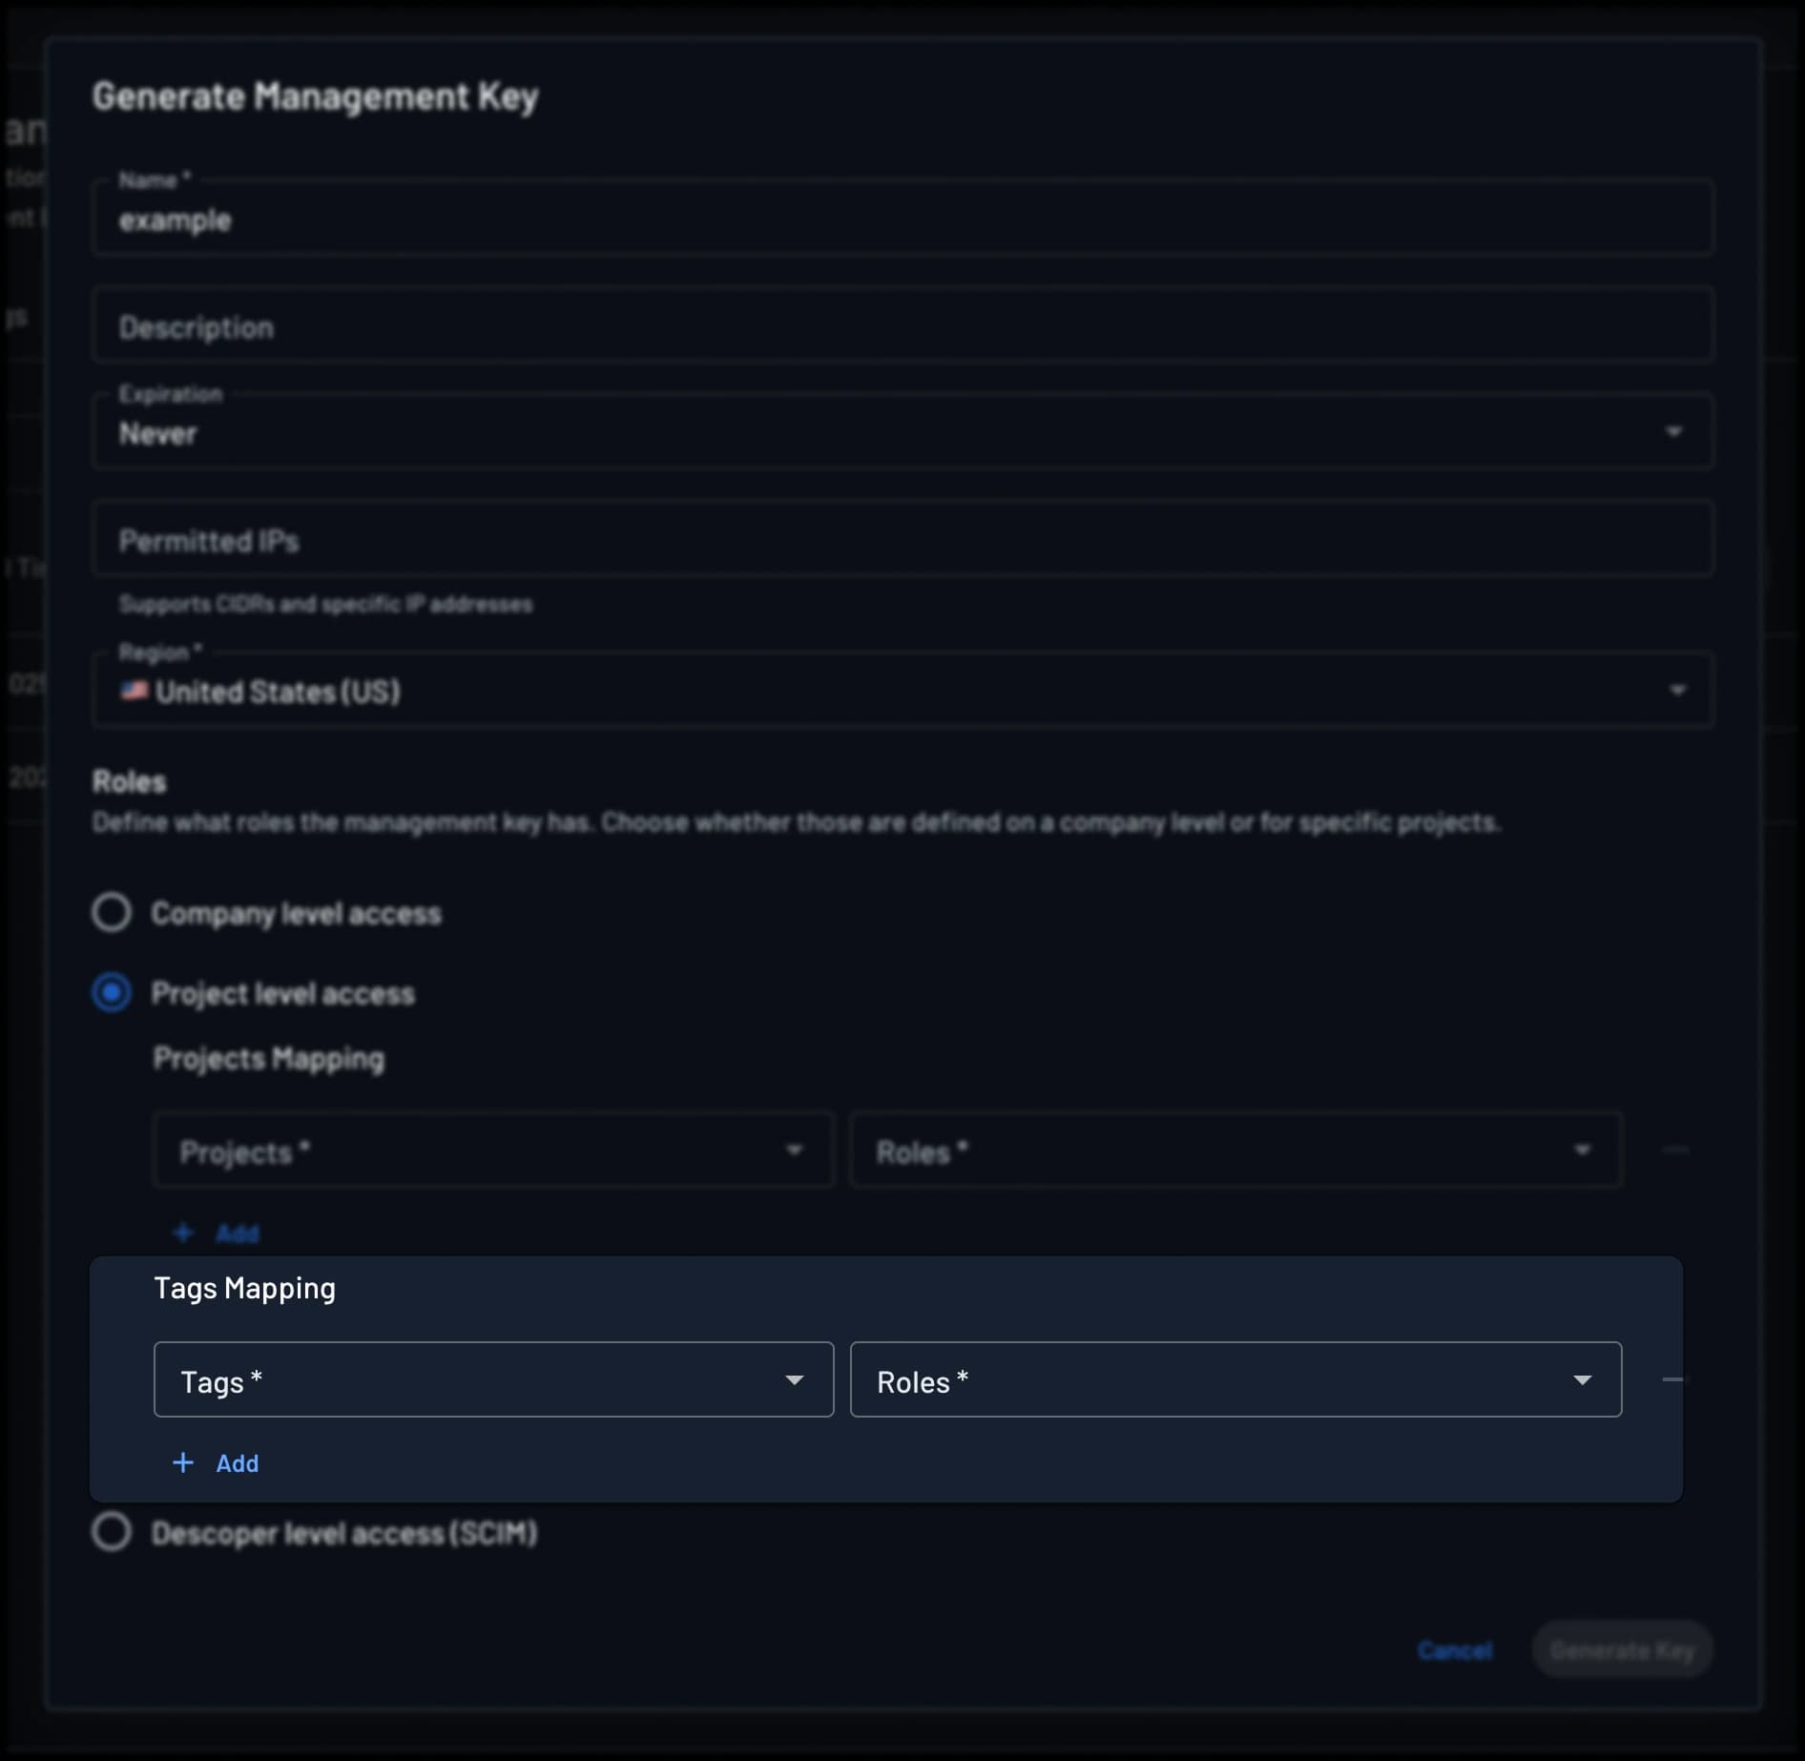Click the US flag icon in the Region field
The height and width of the screenshot is (1761, 1805).
135,691
